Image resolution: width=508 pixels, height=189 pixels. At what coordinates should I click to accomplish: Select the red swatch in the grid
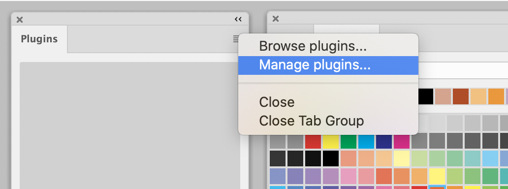pyautogui.click(x=313, y=141)
